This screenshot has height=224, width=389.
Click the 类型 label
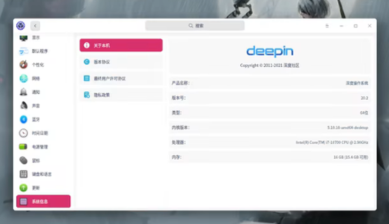tap(177, 113)
